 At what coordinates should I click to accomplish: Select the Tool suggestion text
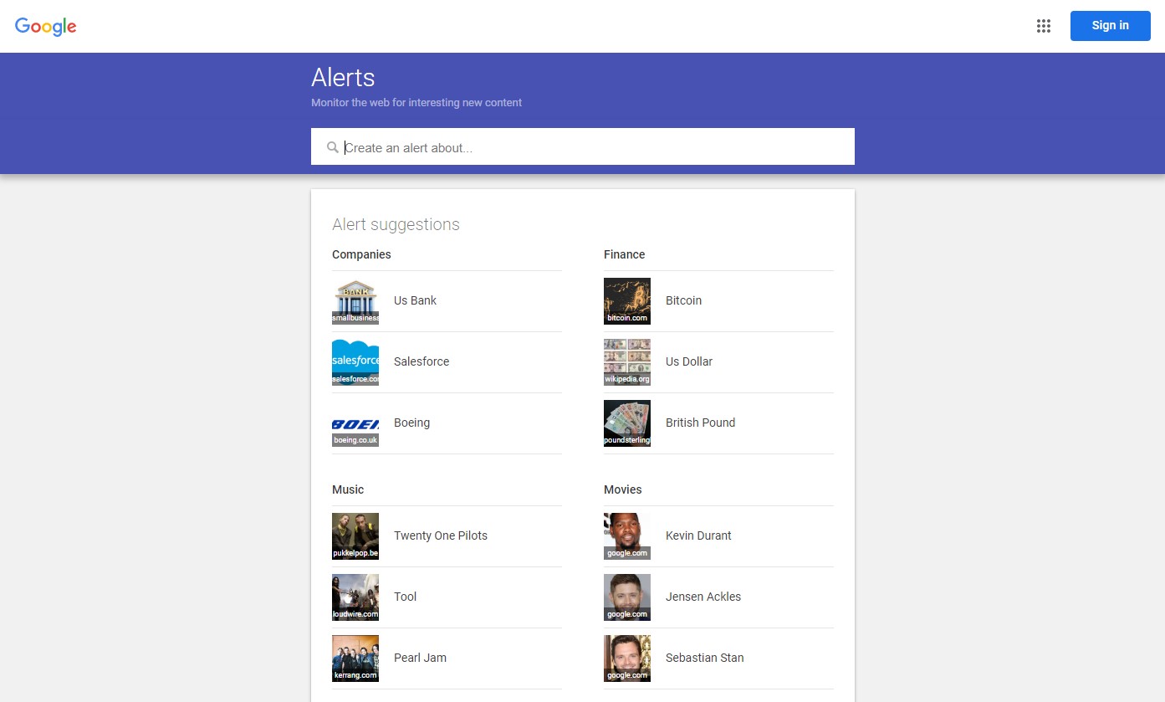405,597
